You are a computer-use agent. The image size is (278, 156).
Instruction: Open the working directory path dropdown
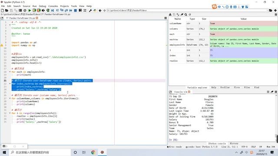pos(267,10)
